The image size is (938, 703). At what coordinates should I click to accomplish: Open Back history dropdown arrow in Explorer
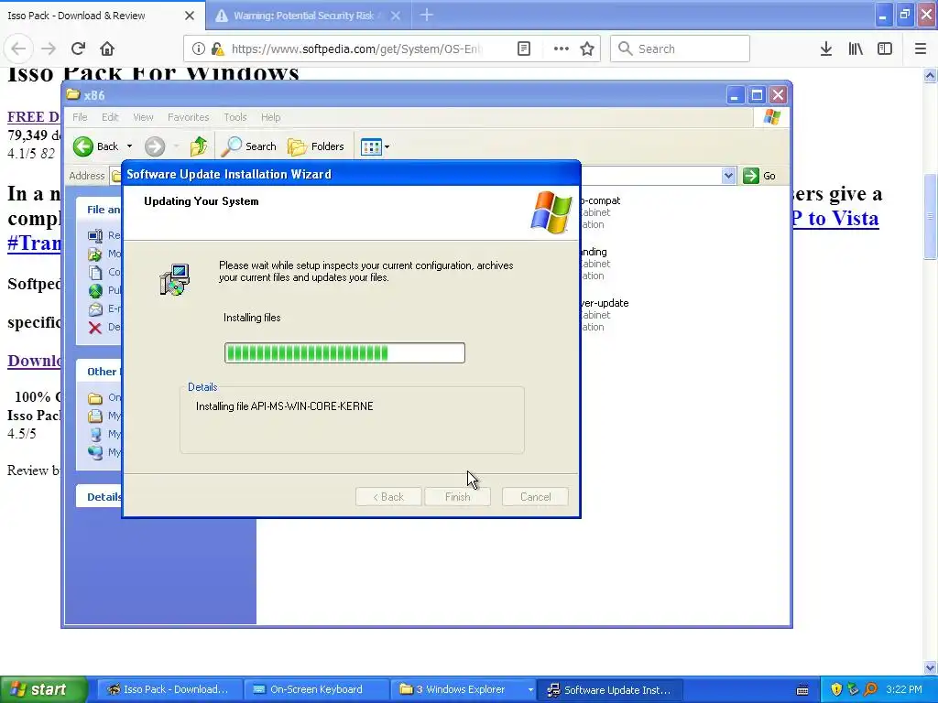point(129,146)
